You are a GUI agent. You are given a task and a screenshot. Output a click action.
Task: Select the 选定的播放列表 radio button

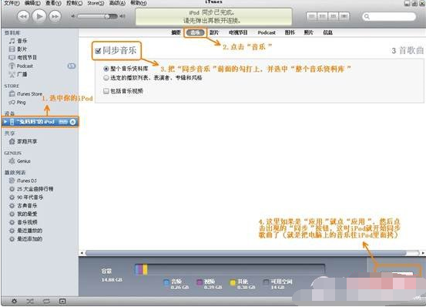coord(106,78)
